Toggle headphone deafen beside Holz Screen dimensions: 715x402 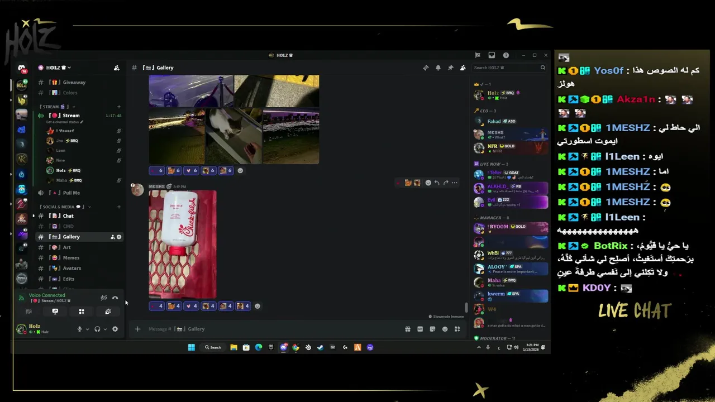(97, 329)
